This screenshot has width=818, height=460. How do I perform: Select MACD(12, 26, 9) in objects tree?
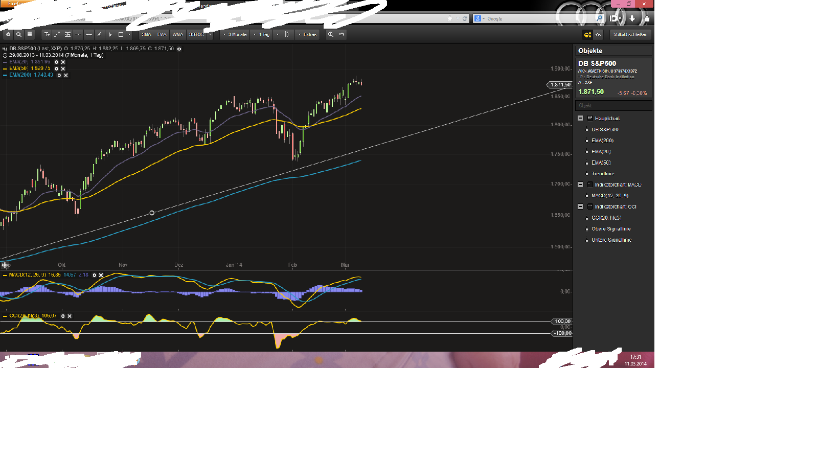pyautogui.click(x=610, y=196)
